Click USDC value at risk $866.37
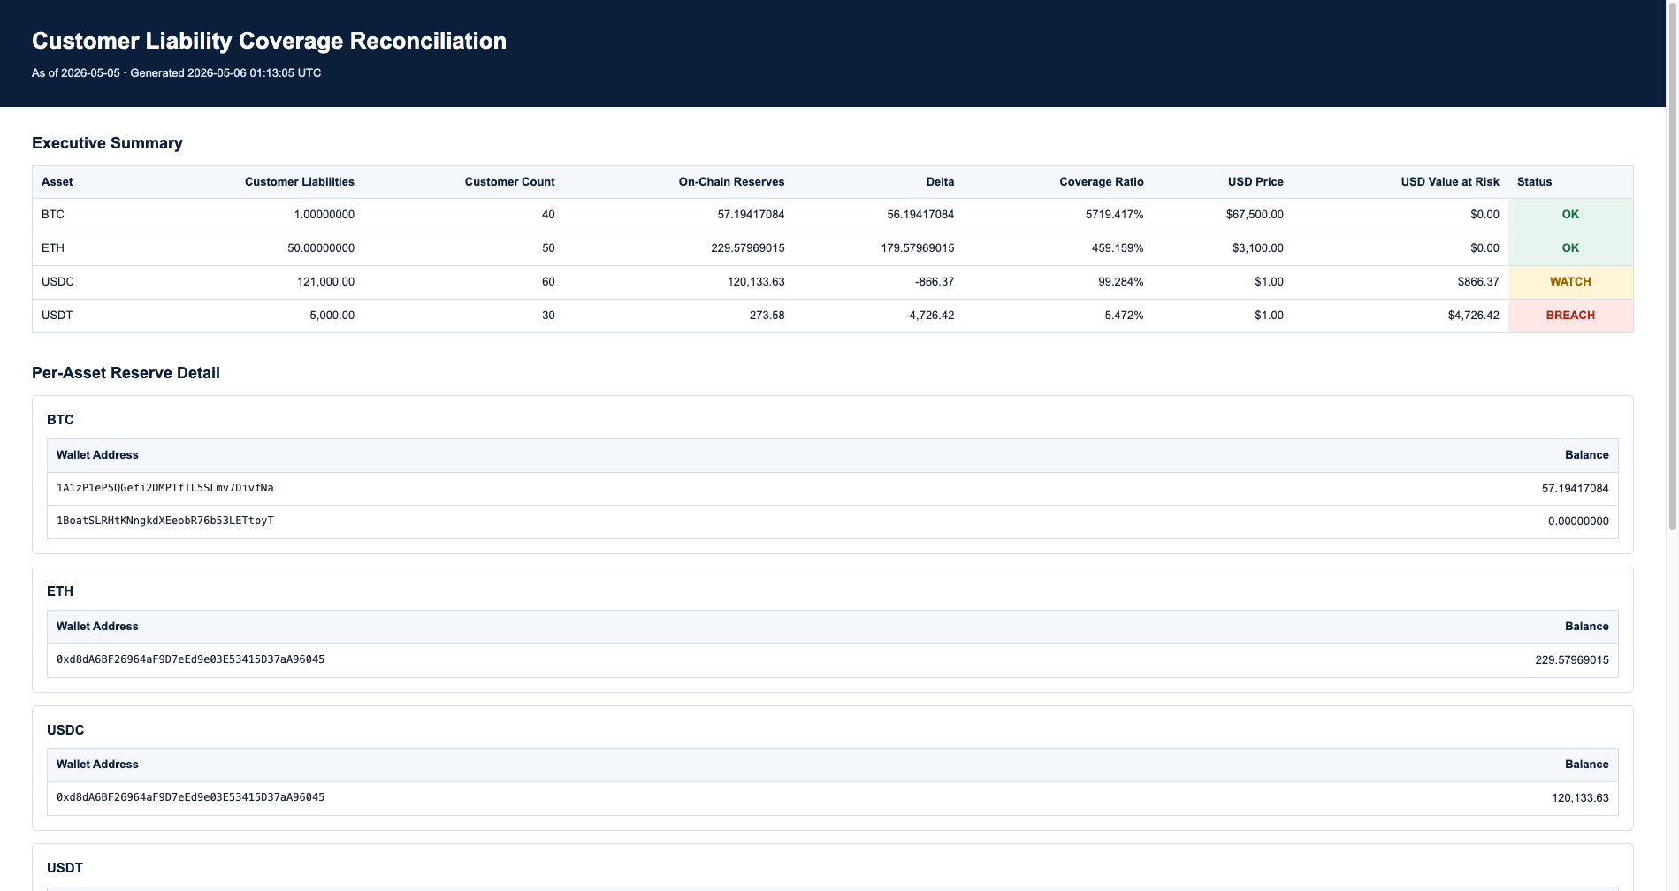Image resolution: width=1679 pixels, height=891 pixels. click(1478, 282)
